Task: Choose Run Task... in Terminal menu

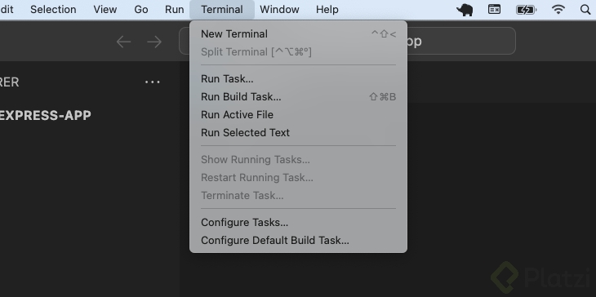Action: pos(298,78)
